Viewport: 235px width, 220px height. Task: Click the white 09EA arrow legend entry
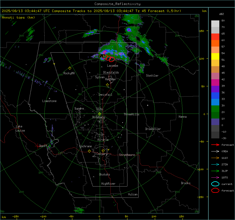pyautogui.click(x=215, y=151)
